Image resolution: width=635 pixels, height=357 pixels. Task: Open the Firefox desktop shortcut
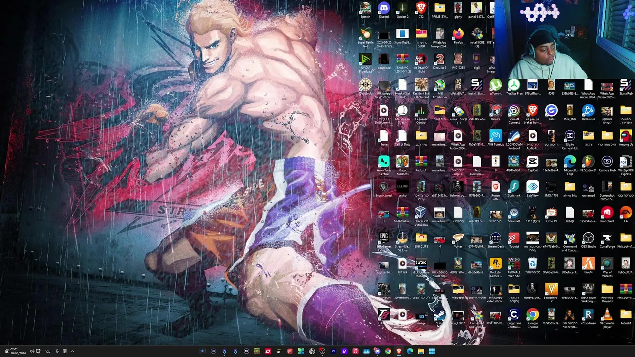point(458,36)
